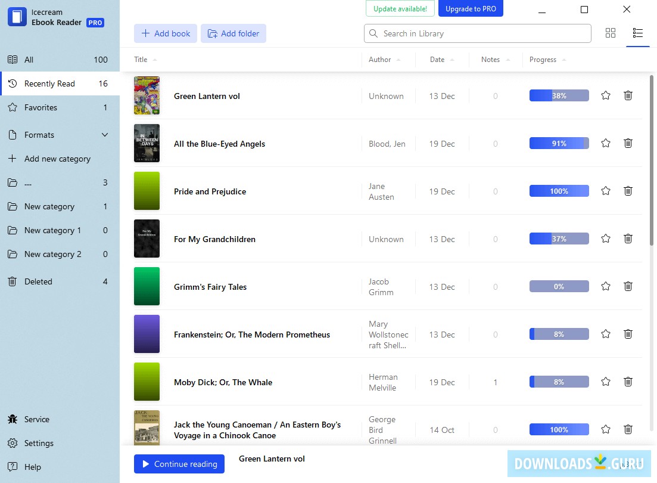Screen dimensions: 657x483
Task: Delete Grimm's Fairy Tales book
Action: [628, 287]
